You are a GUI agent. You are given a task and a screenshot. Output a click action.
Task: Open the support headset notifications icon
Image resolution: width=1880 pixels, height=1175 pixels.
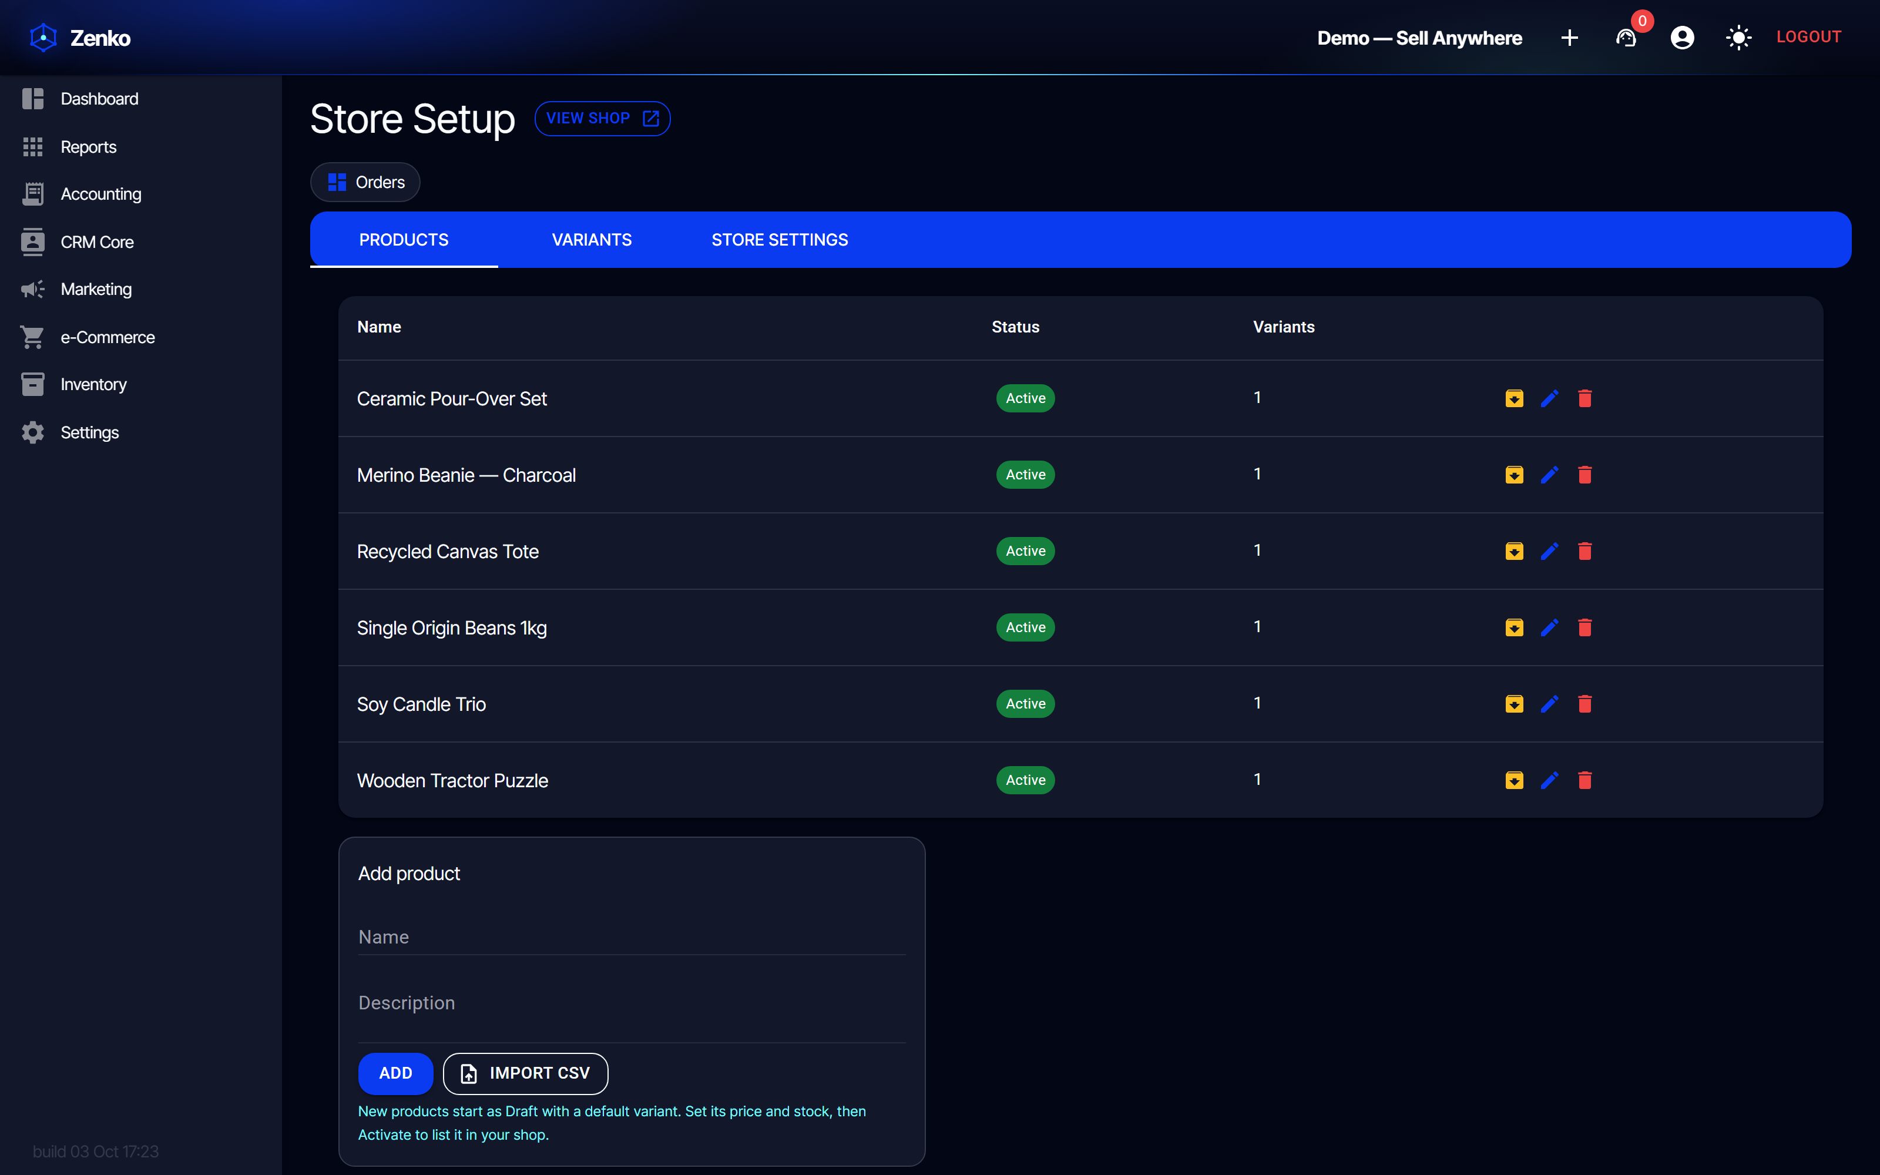[1626, 37]
